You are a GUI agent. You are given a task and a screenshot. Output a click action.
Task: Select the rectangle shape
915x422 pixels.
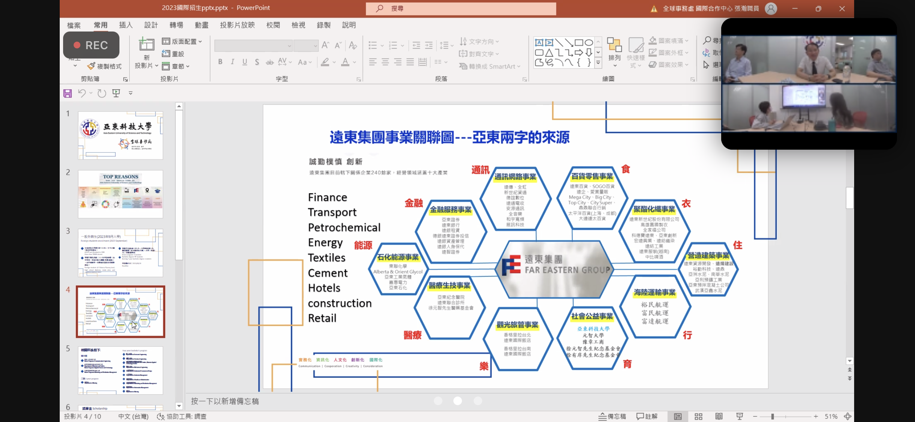[x=579, y=42]
